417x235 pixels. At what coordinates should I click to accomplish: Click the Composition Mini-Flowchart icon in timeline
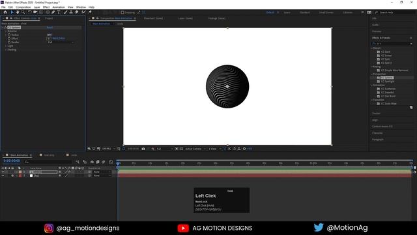tap(78, 162)
